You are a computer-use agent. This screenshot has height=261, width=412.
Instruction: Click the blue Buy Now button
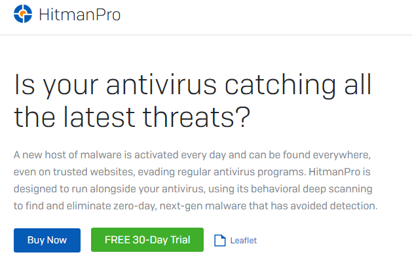click(47, 240)
